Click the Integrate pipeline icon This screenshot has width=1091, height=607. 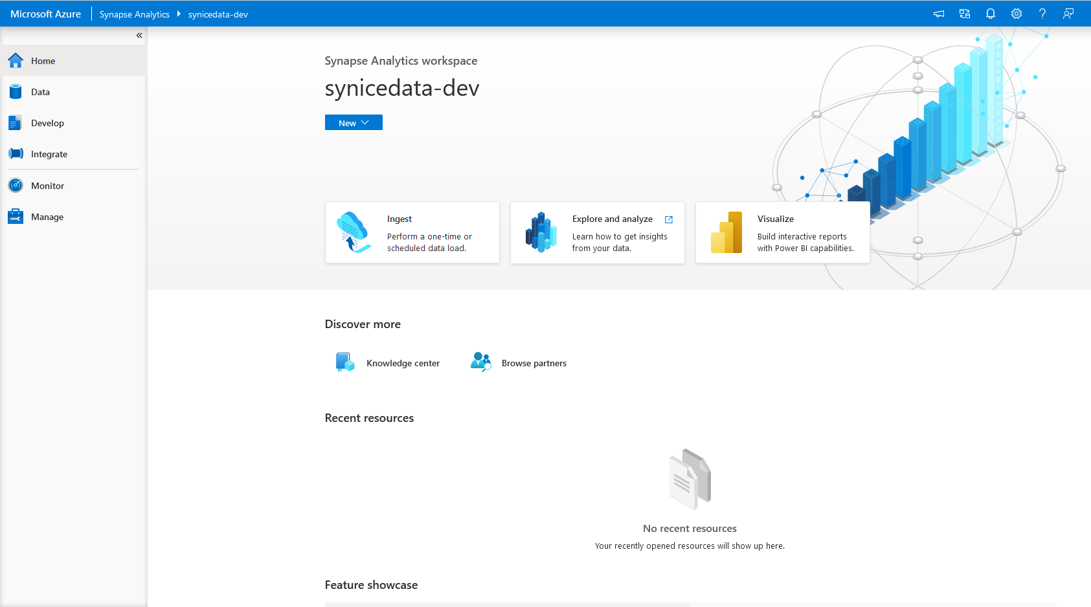tap(16, 154)
